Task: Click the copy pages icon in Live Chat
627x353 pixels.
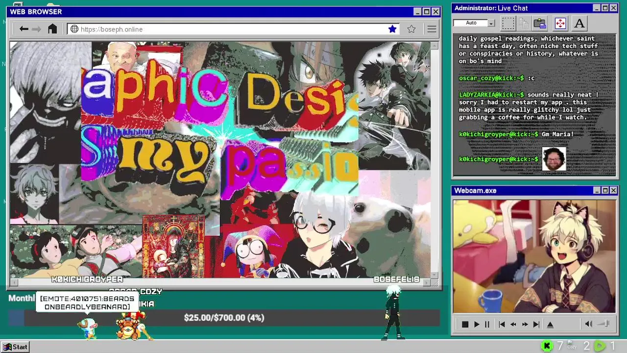Action: [x=524, y=23]
